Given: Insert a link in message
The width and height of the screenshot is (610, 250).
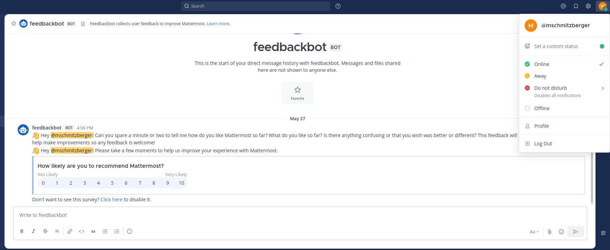Looking at the screenshot, I should pos(70,231).
